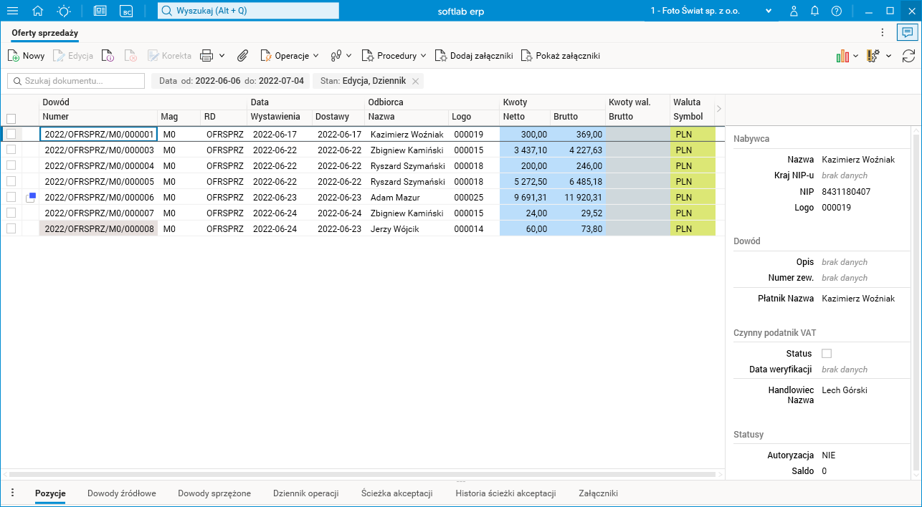Go to the home screen icon
Screen dimensions: 922x507
38,11
